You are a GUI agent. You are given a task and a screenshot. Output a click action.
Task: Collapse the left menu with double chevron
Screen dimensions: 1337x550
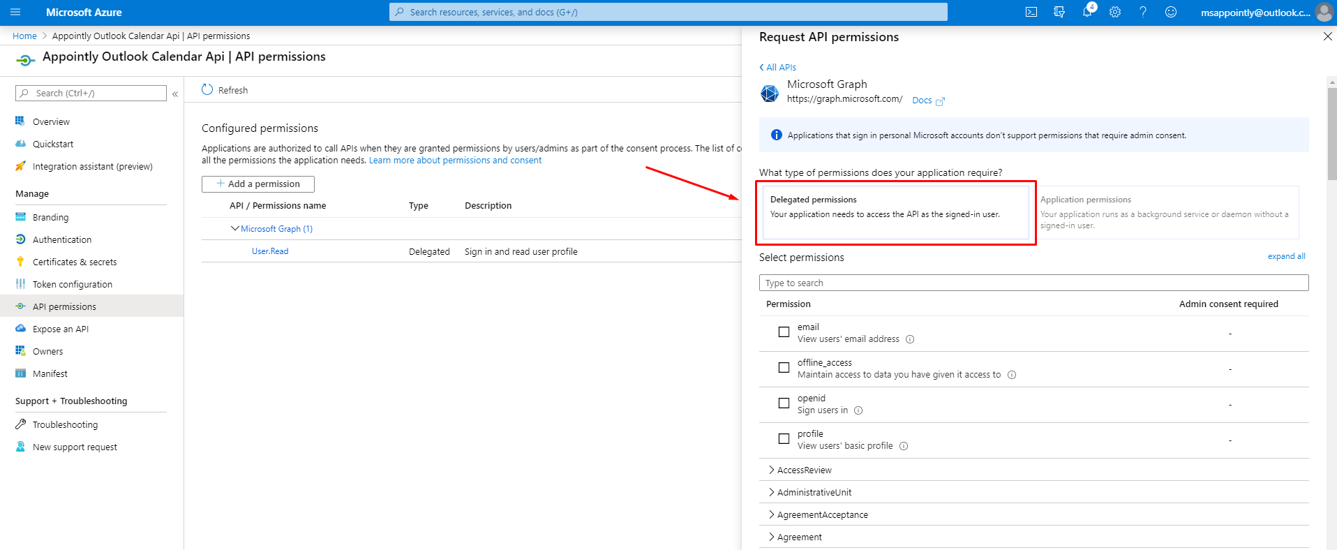175,94
